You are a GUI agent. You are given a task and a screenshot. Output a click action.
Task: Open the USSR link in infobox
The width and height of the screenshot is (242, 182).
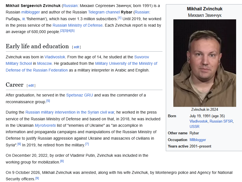click(x=194, y=127)
